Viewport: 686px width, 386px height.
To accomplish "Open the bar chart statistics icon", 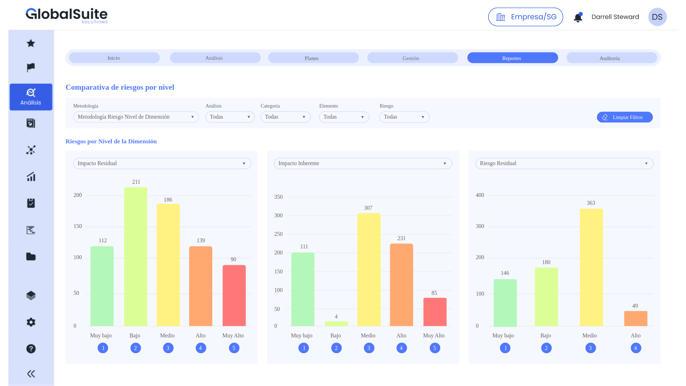I will tap(31, 177).
